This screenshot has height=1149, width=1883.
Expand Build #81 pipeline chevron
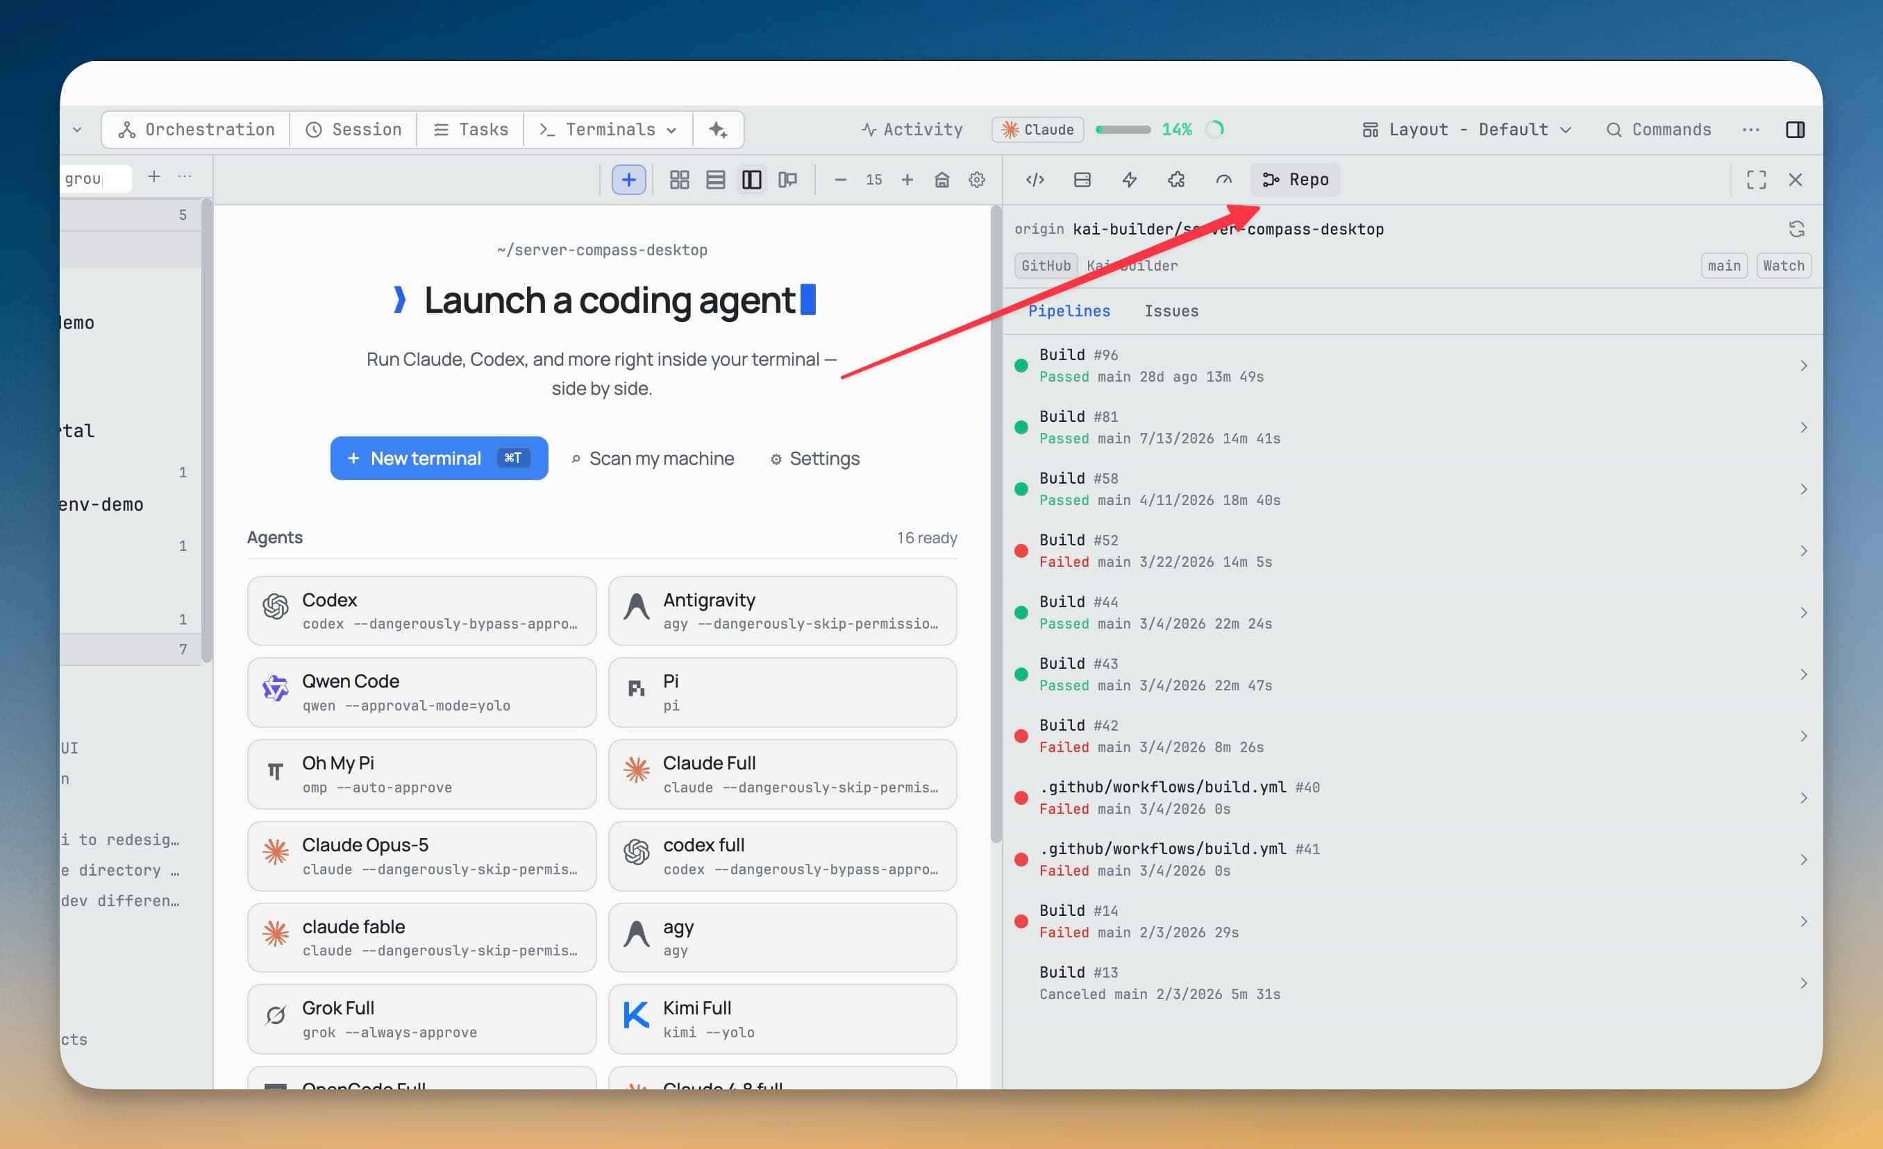click(1804, 427)
